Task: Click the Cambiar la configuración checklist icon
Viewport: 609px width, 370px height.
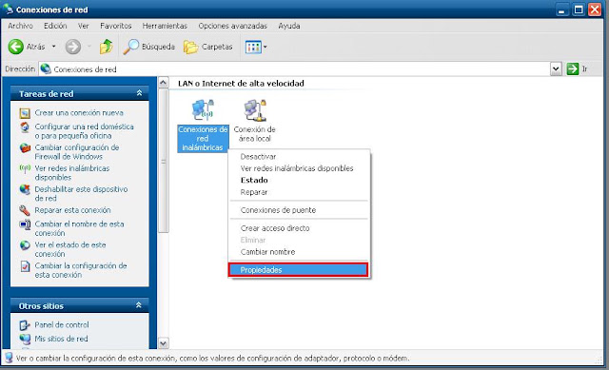Action: pos(25,266)
